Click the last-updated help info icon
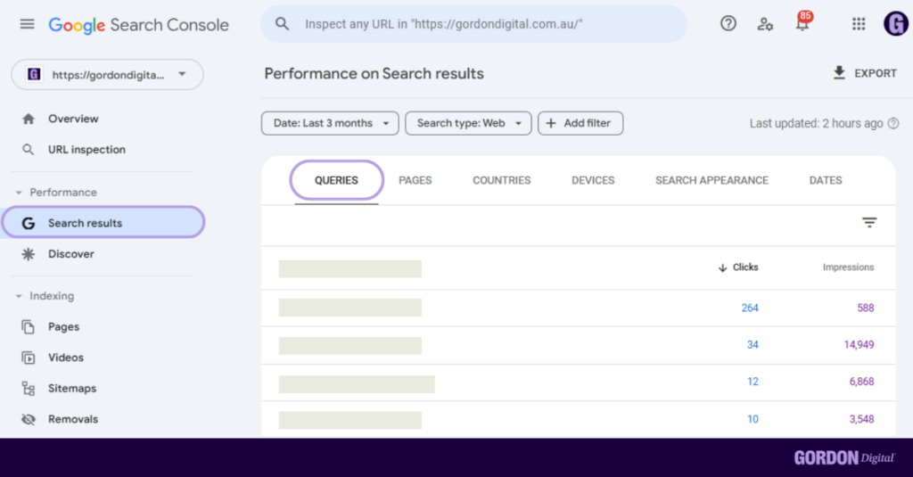Image resolution: width=913 pixels, height=477 pixels. [893, 123]
